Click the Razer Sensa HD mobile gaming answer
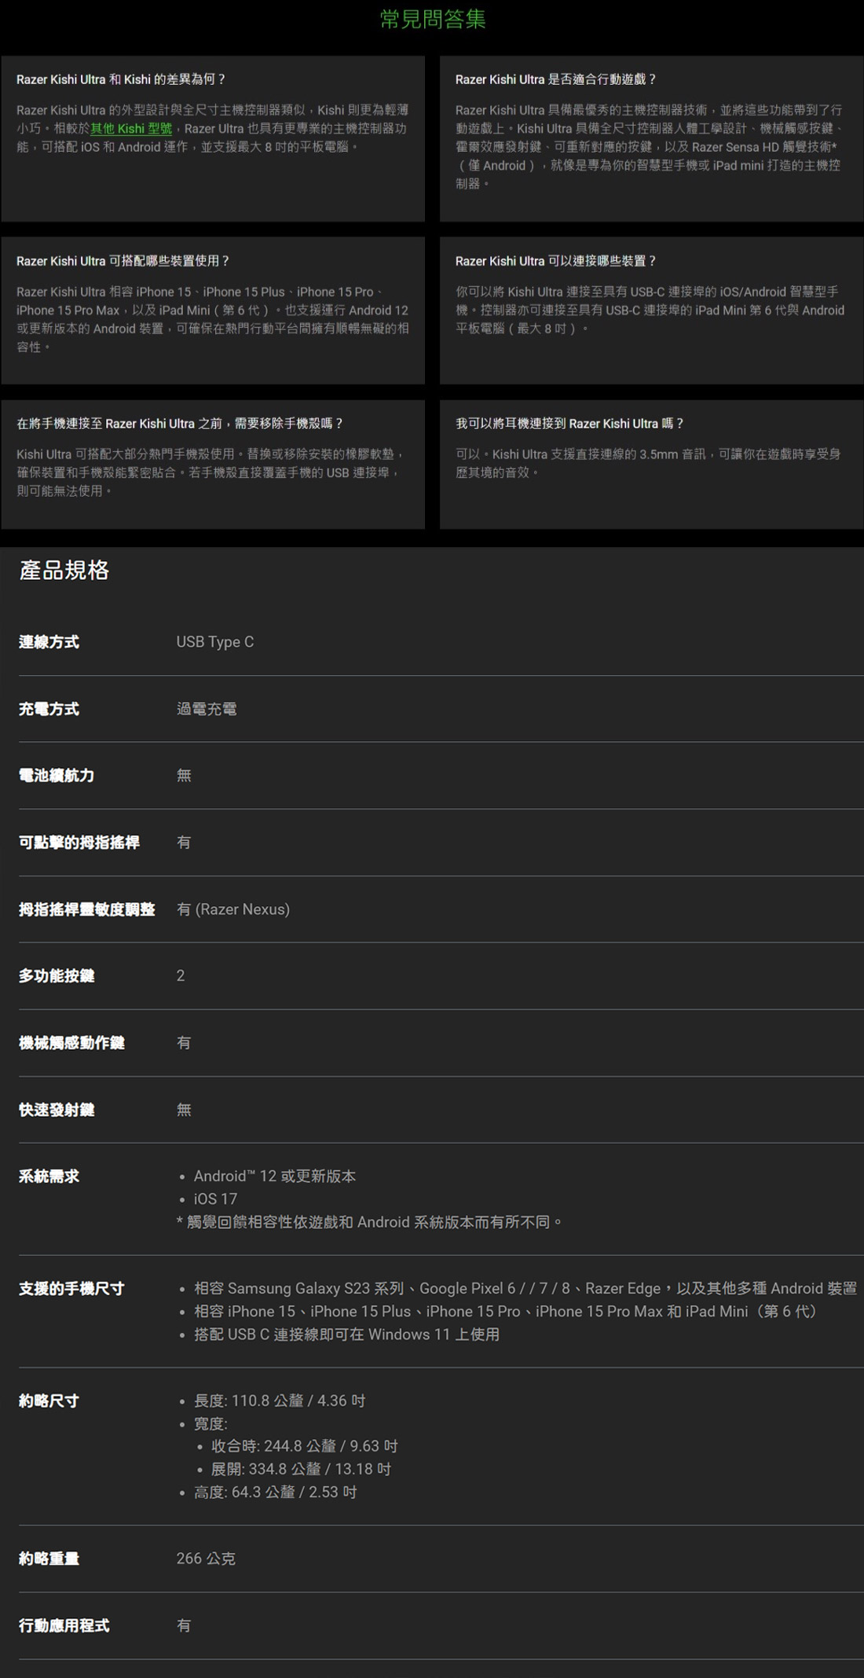864x1678 pixels. pos(649,147)
